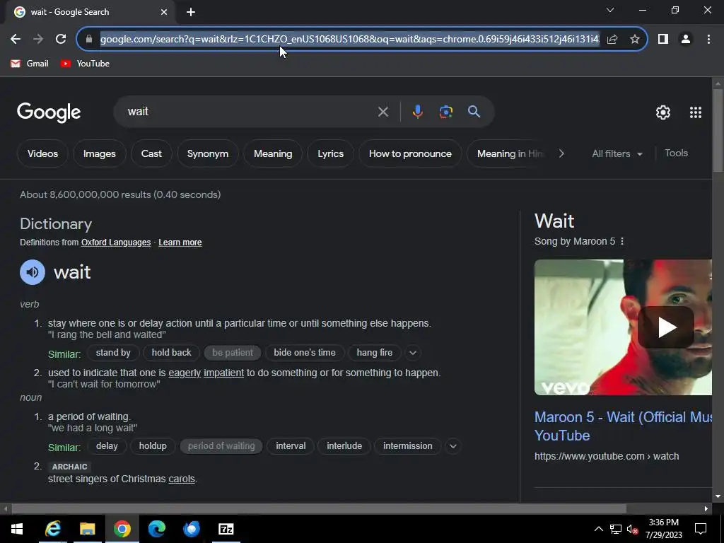
Task: Follow the Learn more link
Action: [x=180, y=243]
